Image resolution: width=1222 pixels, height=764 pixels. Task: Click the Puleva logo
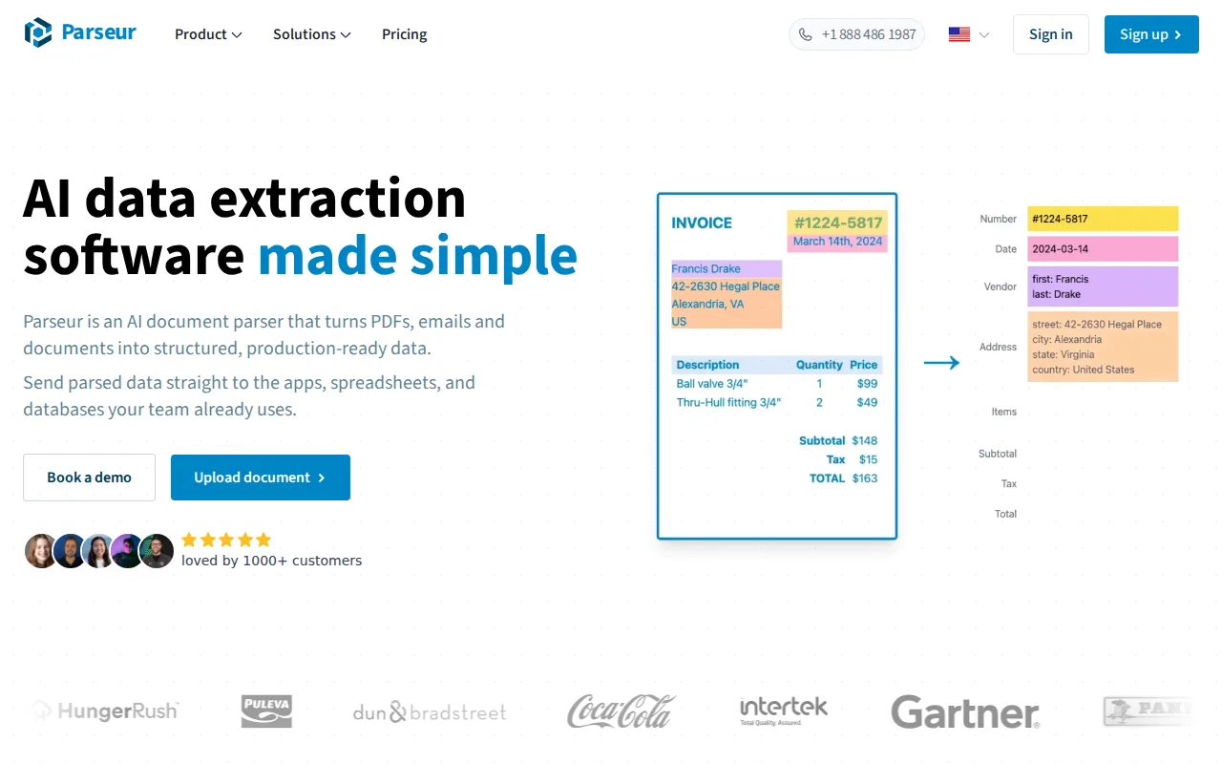(x=266, y=711)
